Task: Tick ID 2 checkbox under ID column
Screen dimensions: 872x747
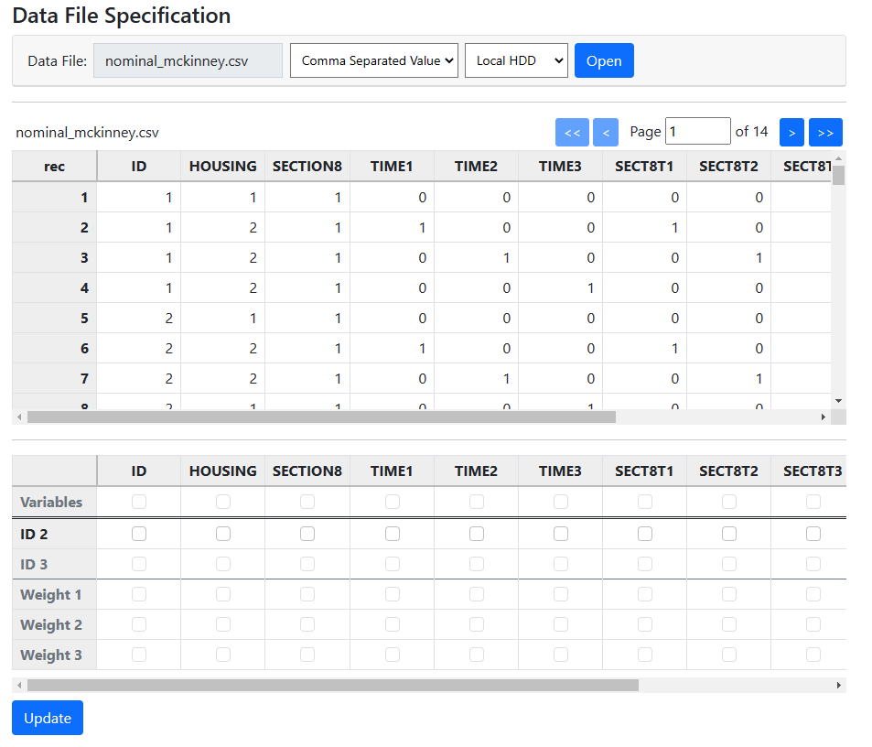Action: (139, 534)
